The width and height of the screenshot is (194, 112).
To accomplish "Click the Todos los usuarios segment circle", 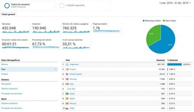I will click(x=7, y=5).
